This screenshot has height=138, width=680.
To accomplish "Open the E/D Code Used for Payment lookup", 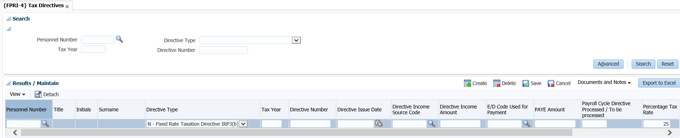I will (x=526, y=124).
